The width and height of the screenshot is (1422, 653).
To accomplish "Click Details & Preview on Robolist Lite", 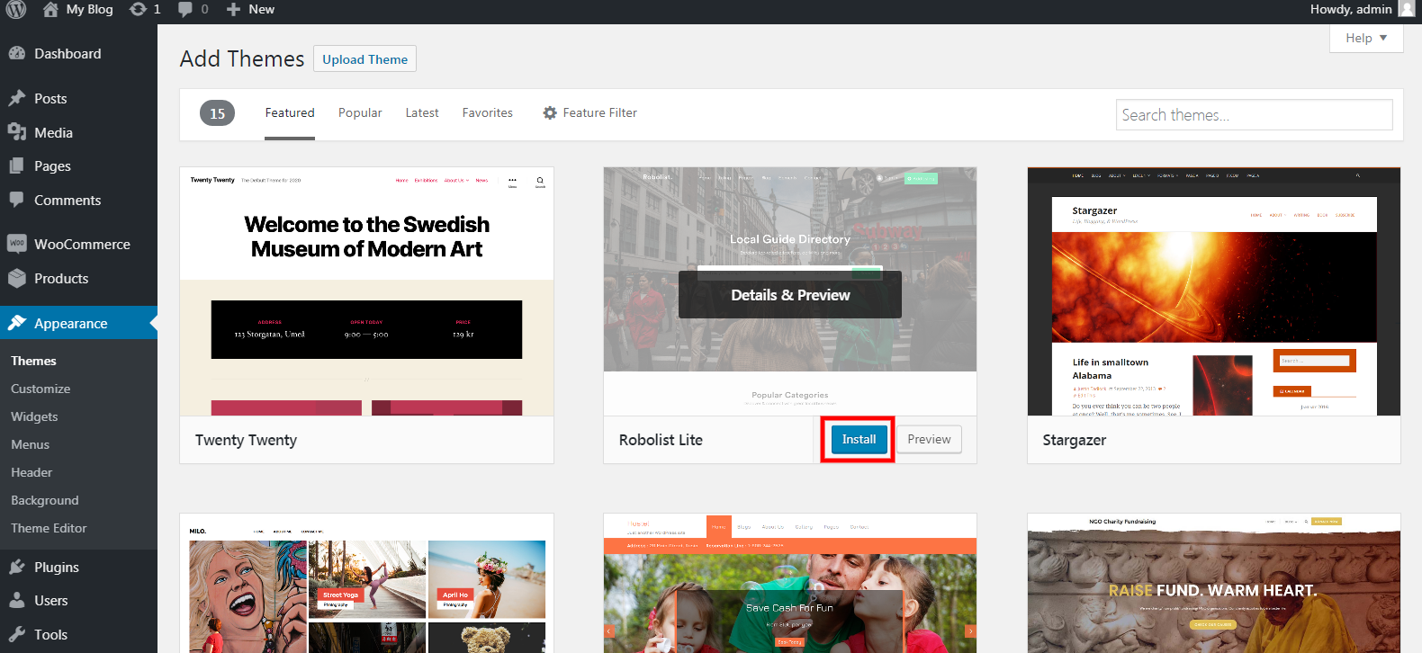I will pyautogui.click(x=790, y=294).
